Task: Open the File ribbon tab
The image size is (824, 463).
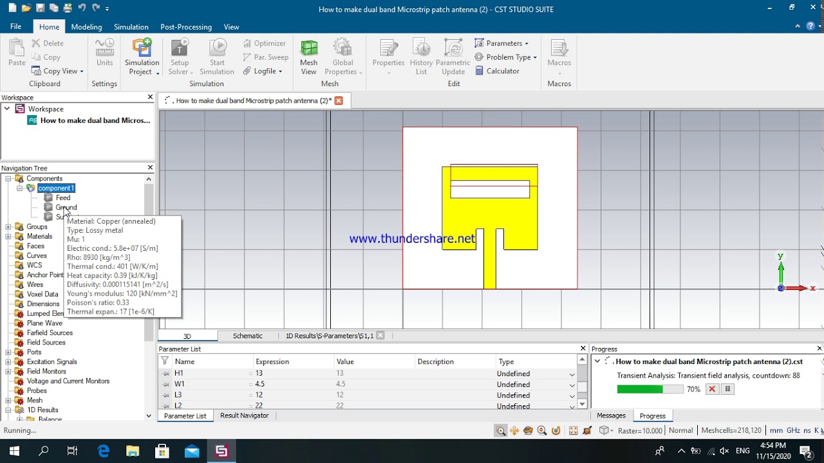Action: 16,26
